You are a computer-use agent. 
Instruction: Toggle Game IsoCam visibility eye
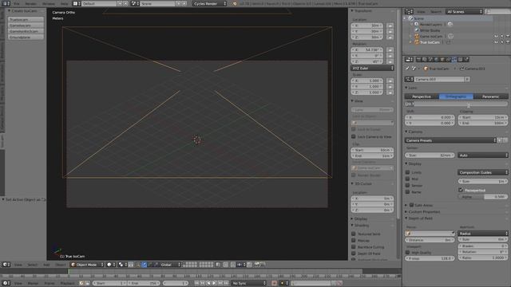click(x=496, y=36)
